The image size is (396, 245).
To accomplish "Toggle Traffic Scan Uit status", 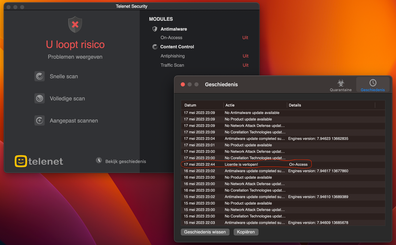I will point(245,65).
